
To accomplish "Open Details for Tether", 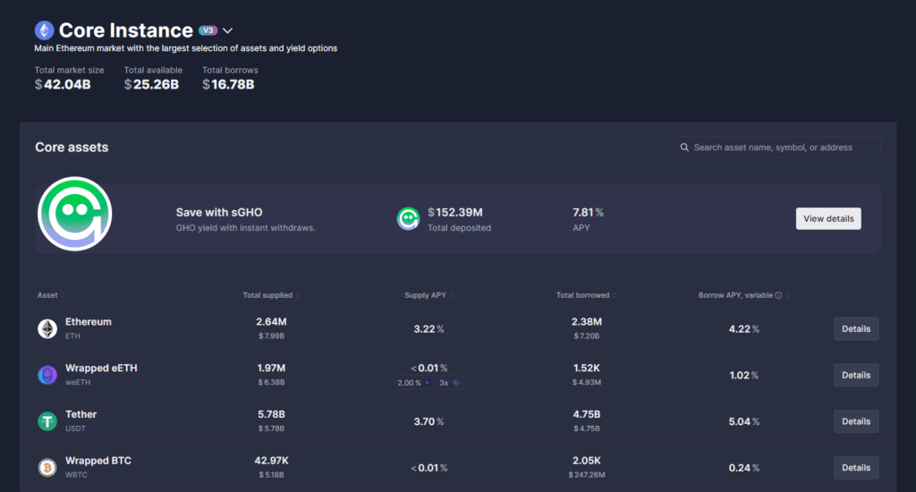I will coord(856,421).
